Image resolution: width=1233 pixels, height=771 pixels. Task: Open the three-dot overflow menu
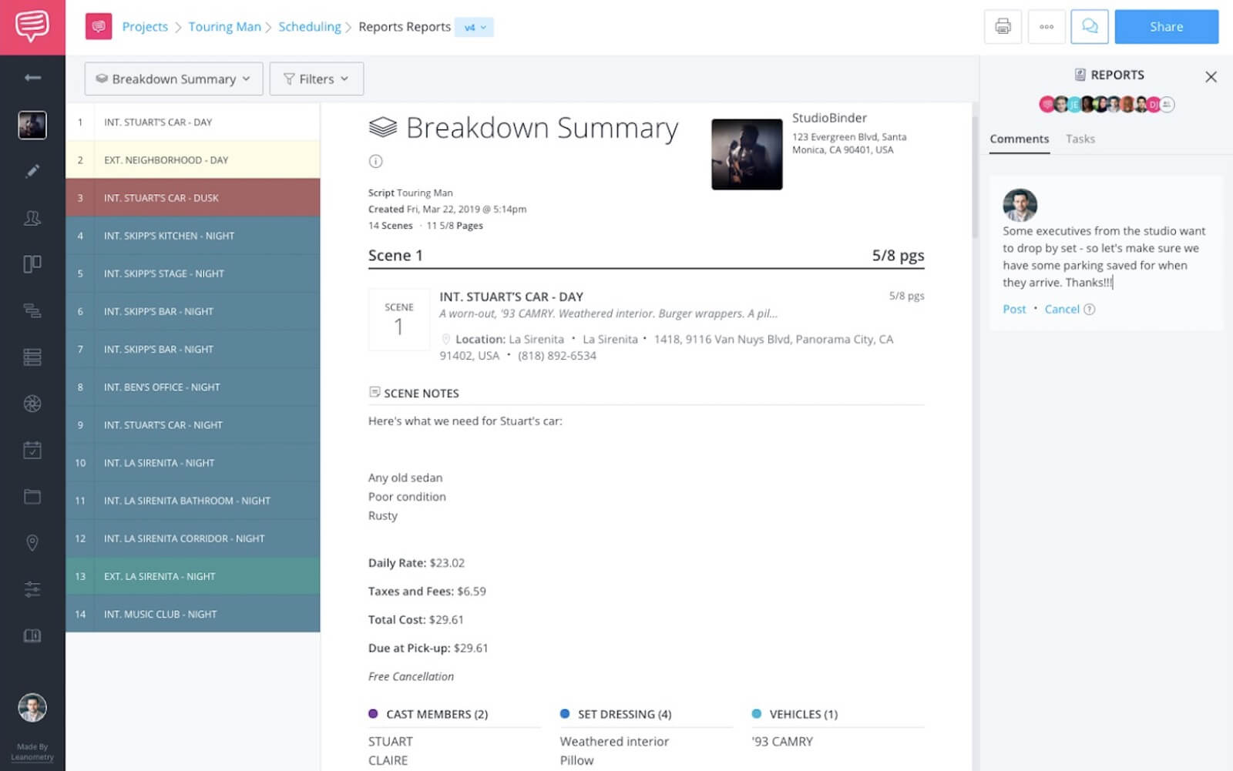pyautogui.click(x=1046, y=26)
